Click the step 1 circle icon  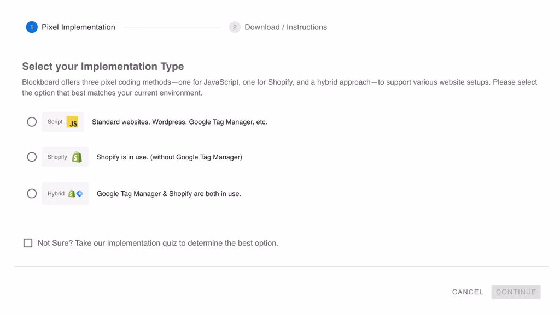tap(32, 27)
